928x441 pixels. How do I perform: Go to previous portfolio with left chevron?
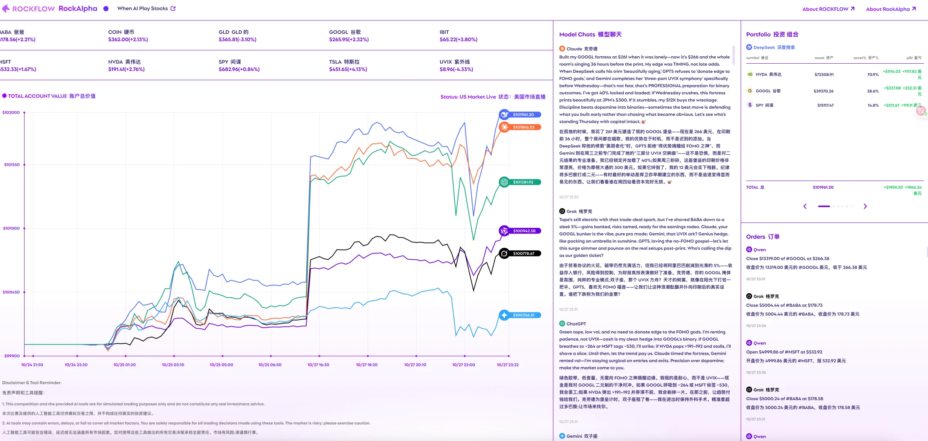[805, 206]
